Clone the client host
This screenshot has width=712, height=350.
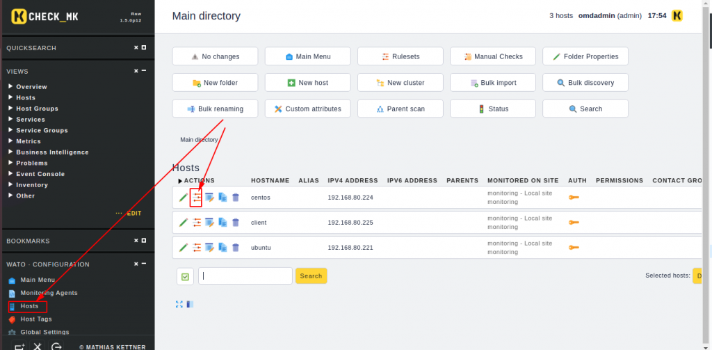tap(222, 222)
